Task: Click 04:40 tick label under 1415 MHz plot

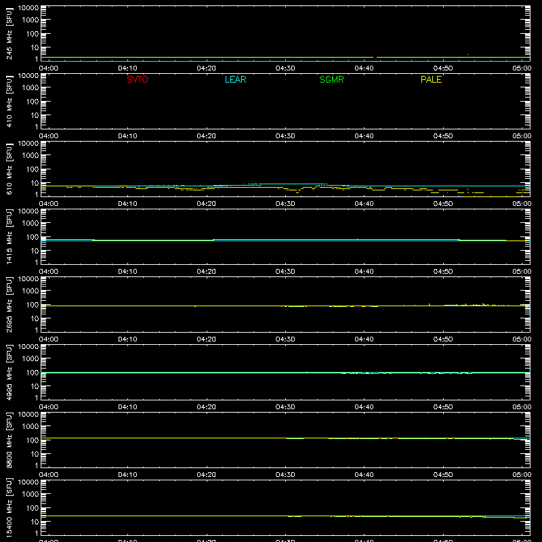Action: [364, 272]
